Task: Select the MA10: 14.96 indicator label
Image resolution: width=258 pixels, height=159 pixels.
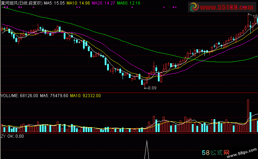Action: [x=78, y=3]
